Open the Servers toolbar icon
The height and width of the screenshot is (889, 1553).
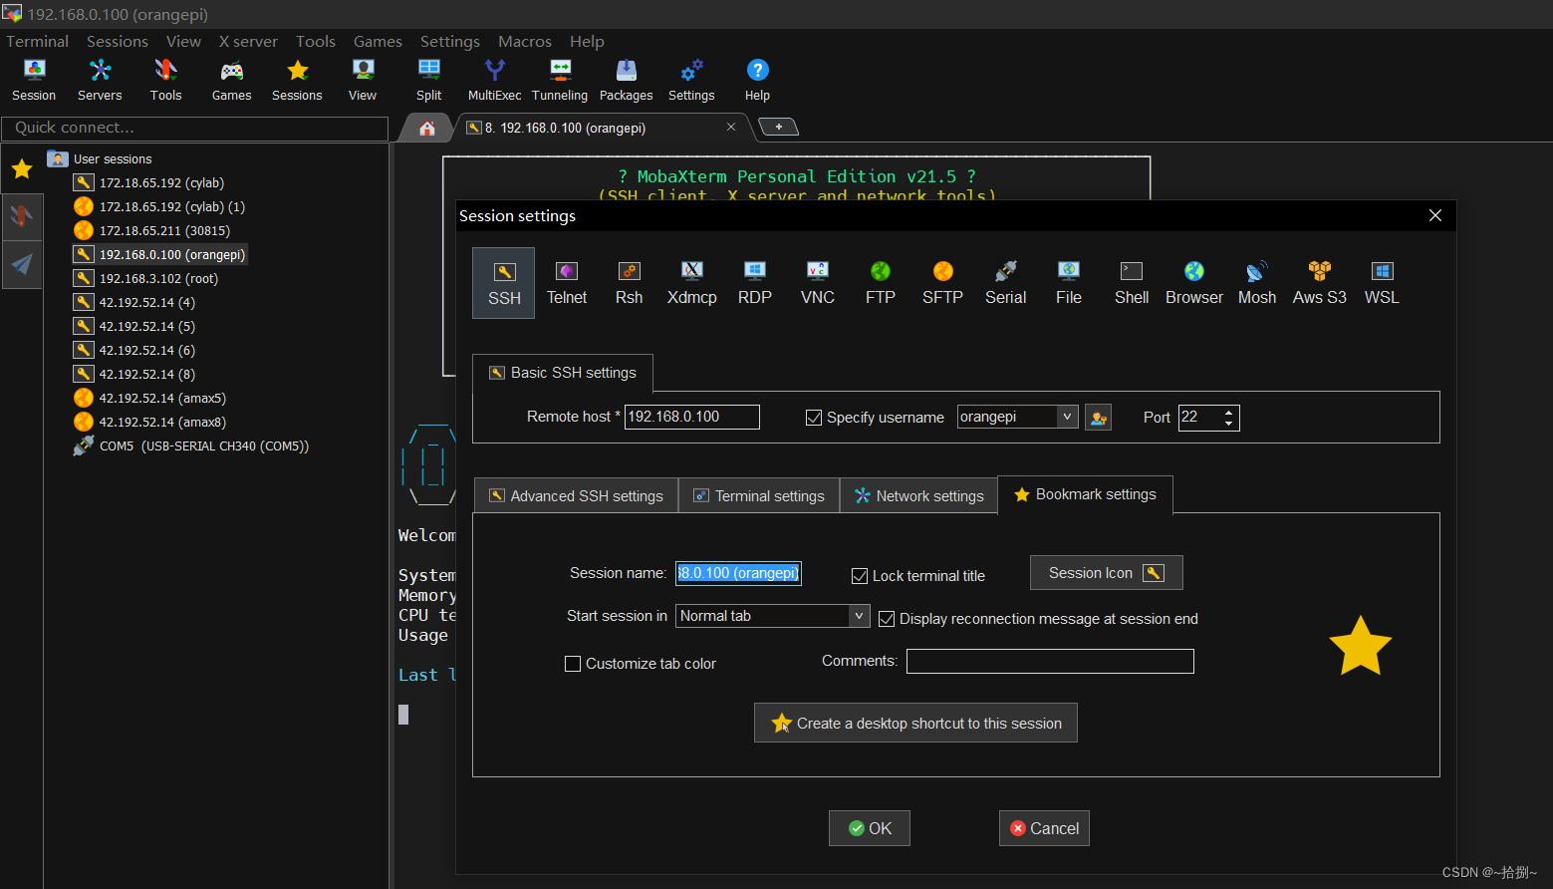100,80
